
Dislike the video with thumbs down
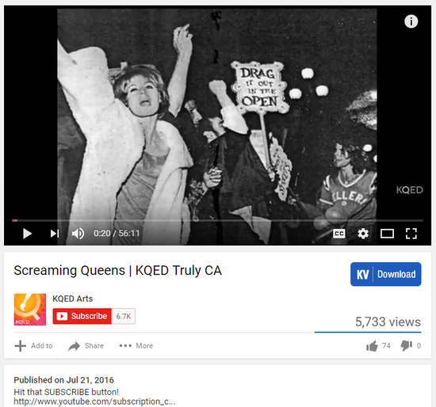point(411,346)
